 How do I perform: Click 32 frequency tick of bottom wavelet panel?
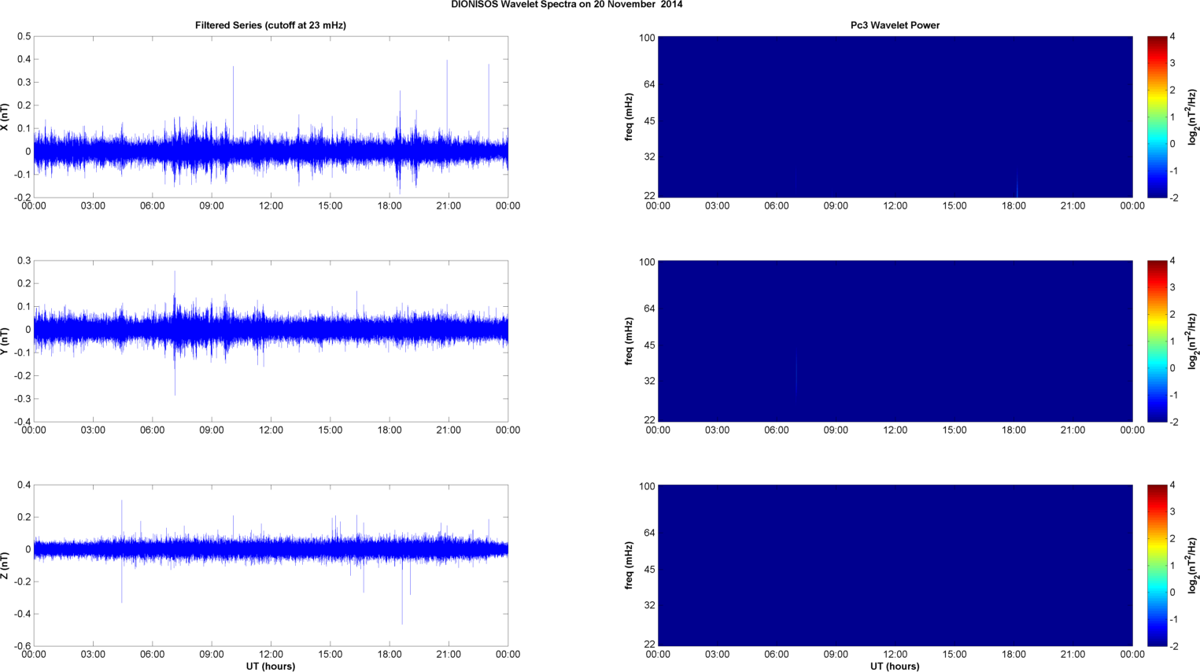coord(649,605)
